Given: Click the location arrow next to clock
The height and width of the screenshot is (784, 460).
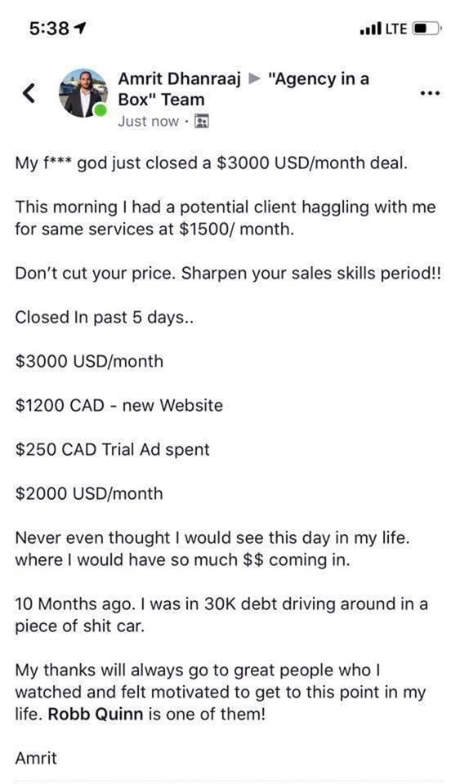Looking at the screenshot, I should 79,29.
